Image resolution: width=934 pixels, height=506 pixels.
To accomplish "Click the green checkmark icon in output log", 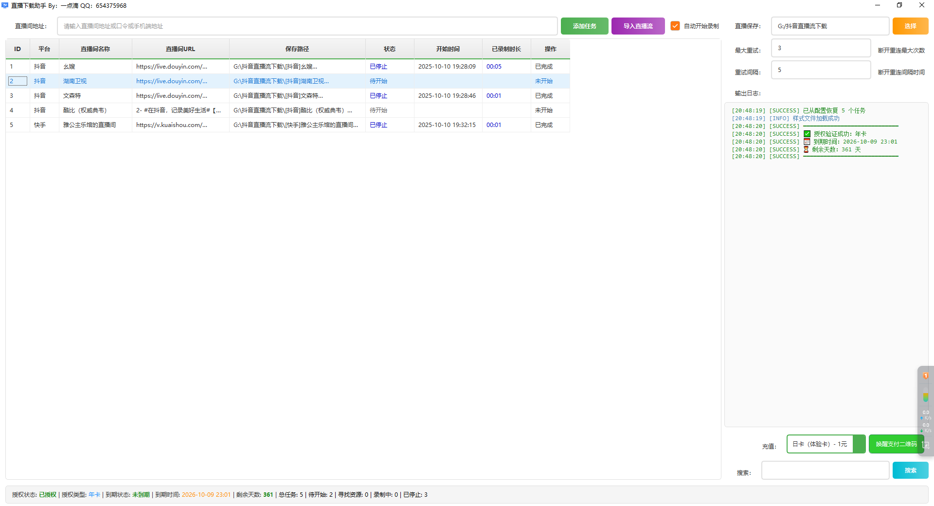I will tap(807, 134).
